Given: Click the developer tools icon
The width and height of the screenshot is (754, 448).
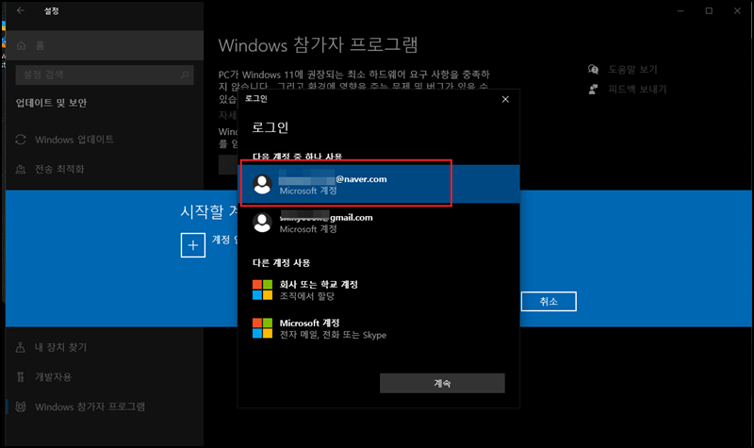Looking at the screenshot, I should [21, 376].
